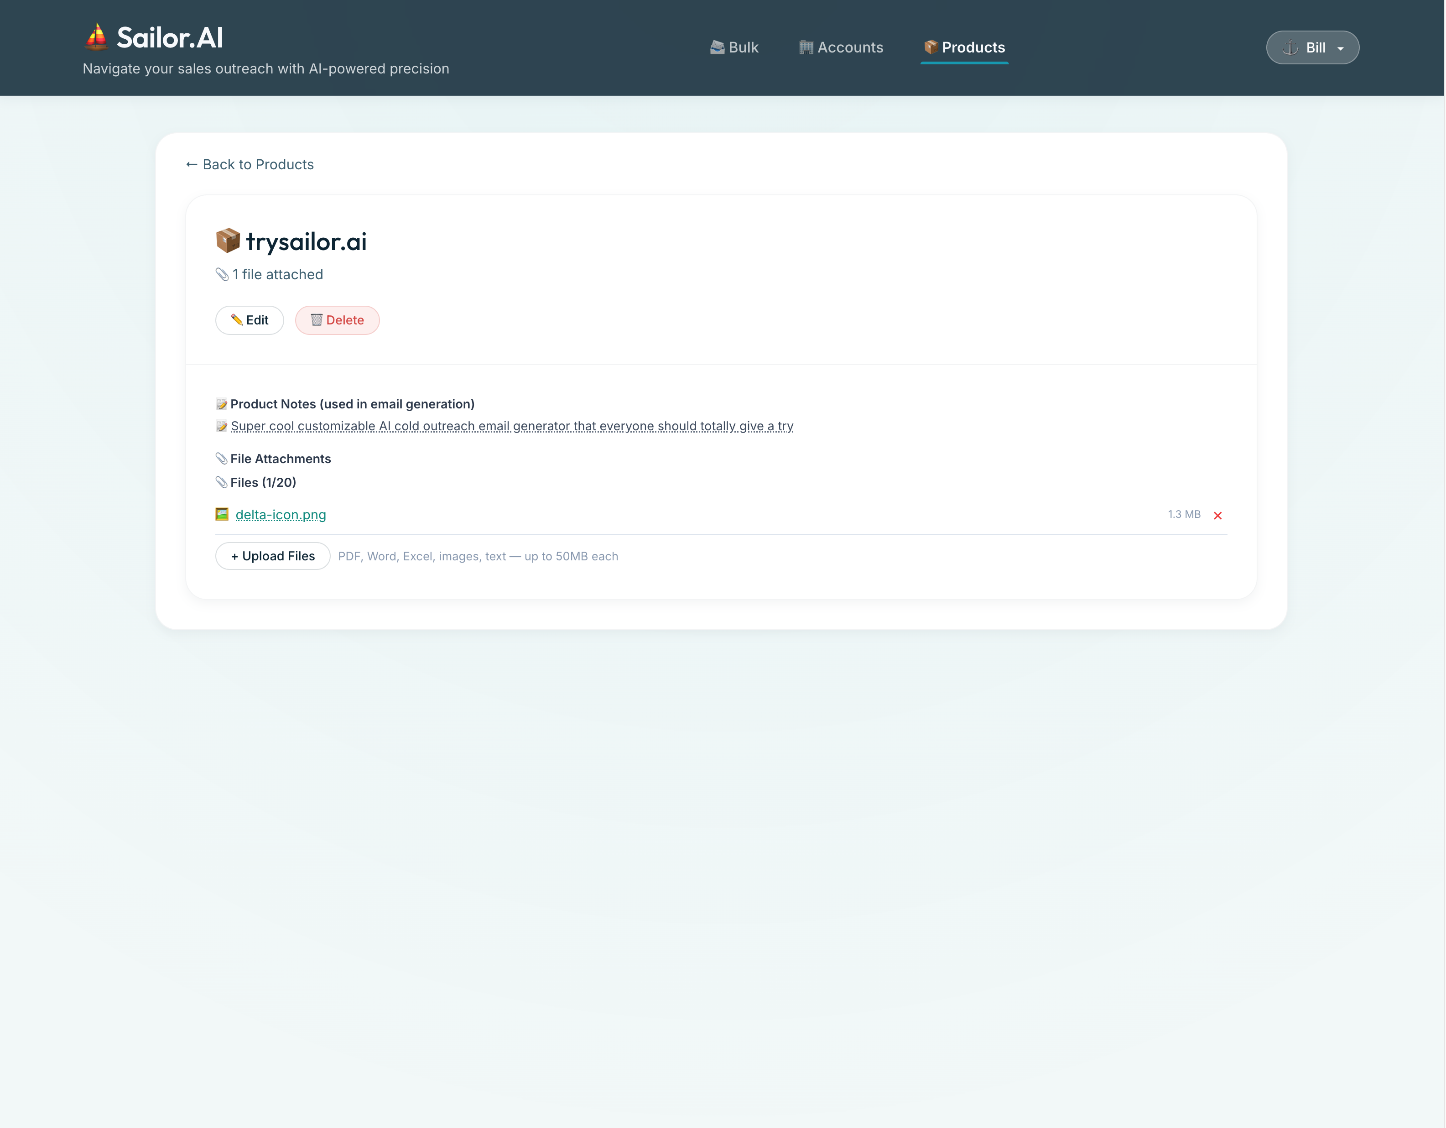Click the red X to remove delta-icon.png
This screenshot has width=1446, height=1128.
click(1217, 515)
